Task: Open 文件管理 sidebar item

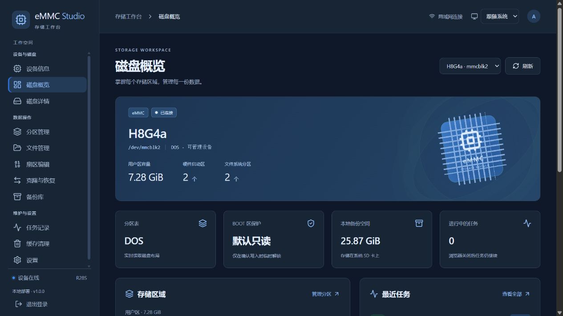Action: [48, 148]
